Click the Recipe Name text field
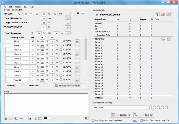179x124 pixels. pyautogui.click(x=119, y=108)
